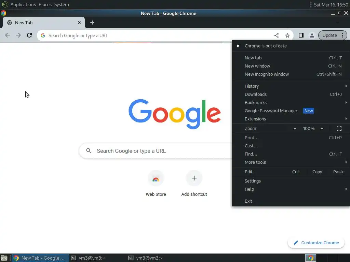Open the side panel icon
Viewport: 350px width, 262px height.
tap(301, 35)
